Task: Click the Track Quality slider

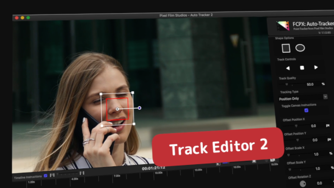Action: (291, 85)
